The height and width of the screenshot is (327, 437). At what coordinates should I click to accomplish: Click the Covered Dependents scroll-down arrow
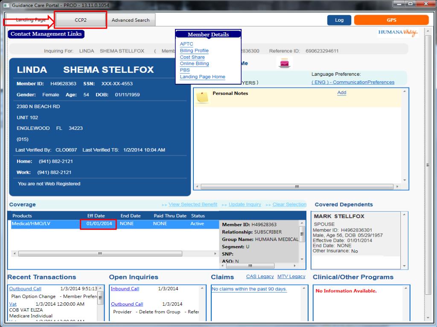click(405, 266)
